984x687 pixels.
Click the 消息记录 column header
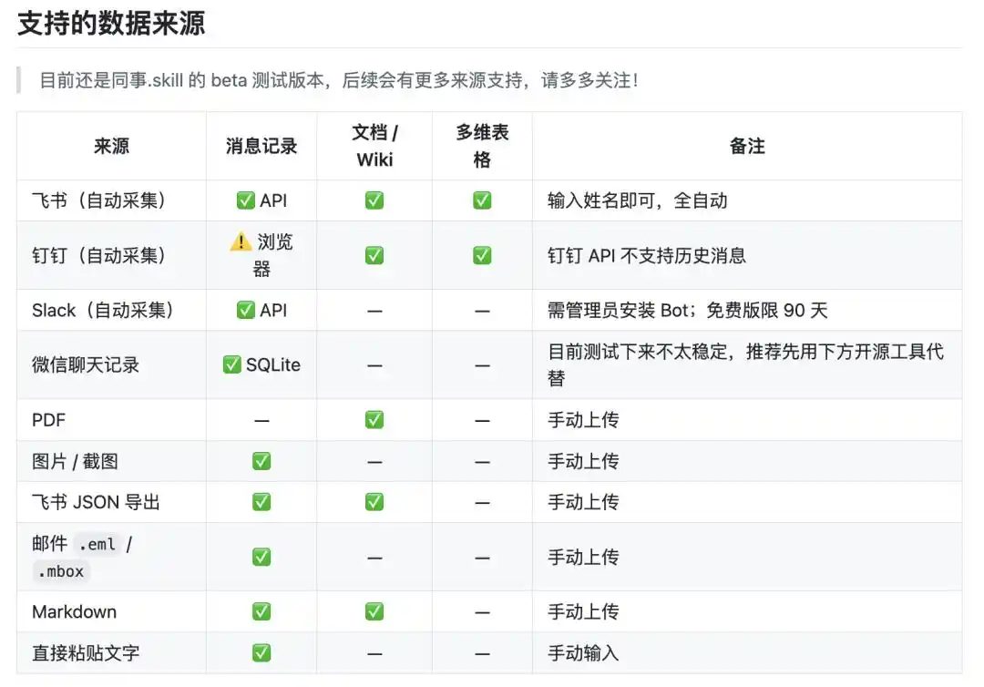pyautogui.click(x=261, y=146)
